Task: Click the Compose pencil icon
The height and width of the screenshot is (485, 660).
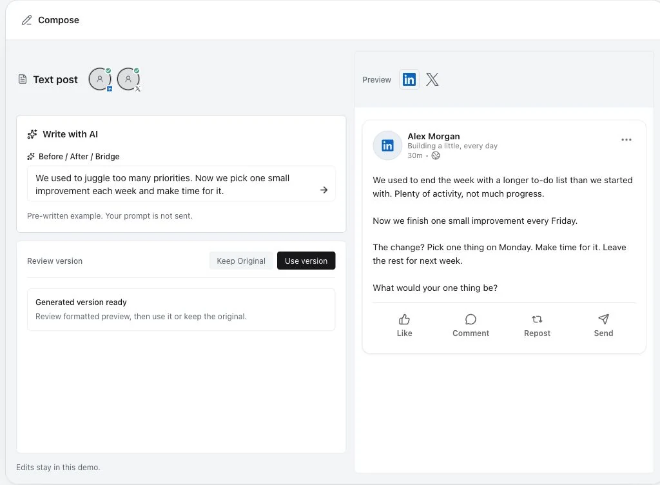Action: [x=26, y=20]
